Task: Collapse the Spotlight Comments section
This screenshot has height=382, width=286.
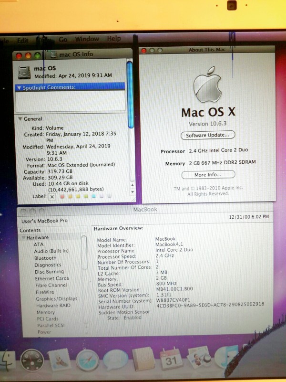Action: point(19,88)
